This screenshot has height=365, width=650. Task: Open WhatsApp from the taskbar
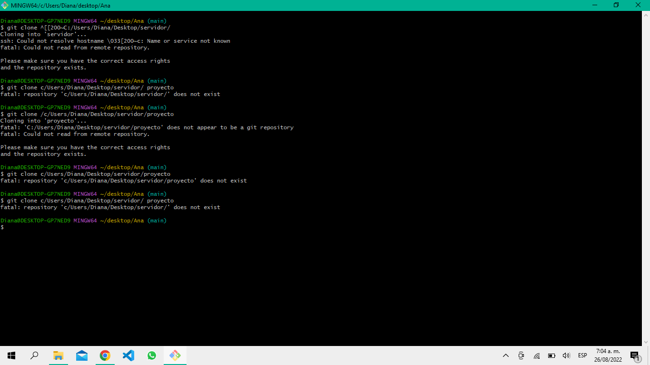tap(151, 355)
